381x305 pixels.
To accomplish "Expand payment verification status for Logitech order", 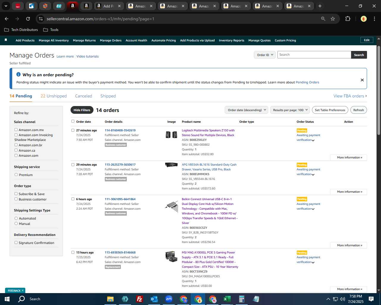I will point(313,140).
